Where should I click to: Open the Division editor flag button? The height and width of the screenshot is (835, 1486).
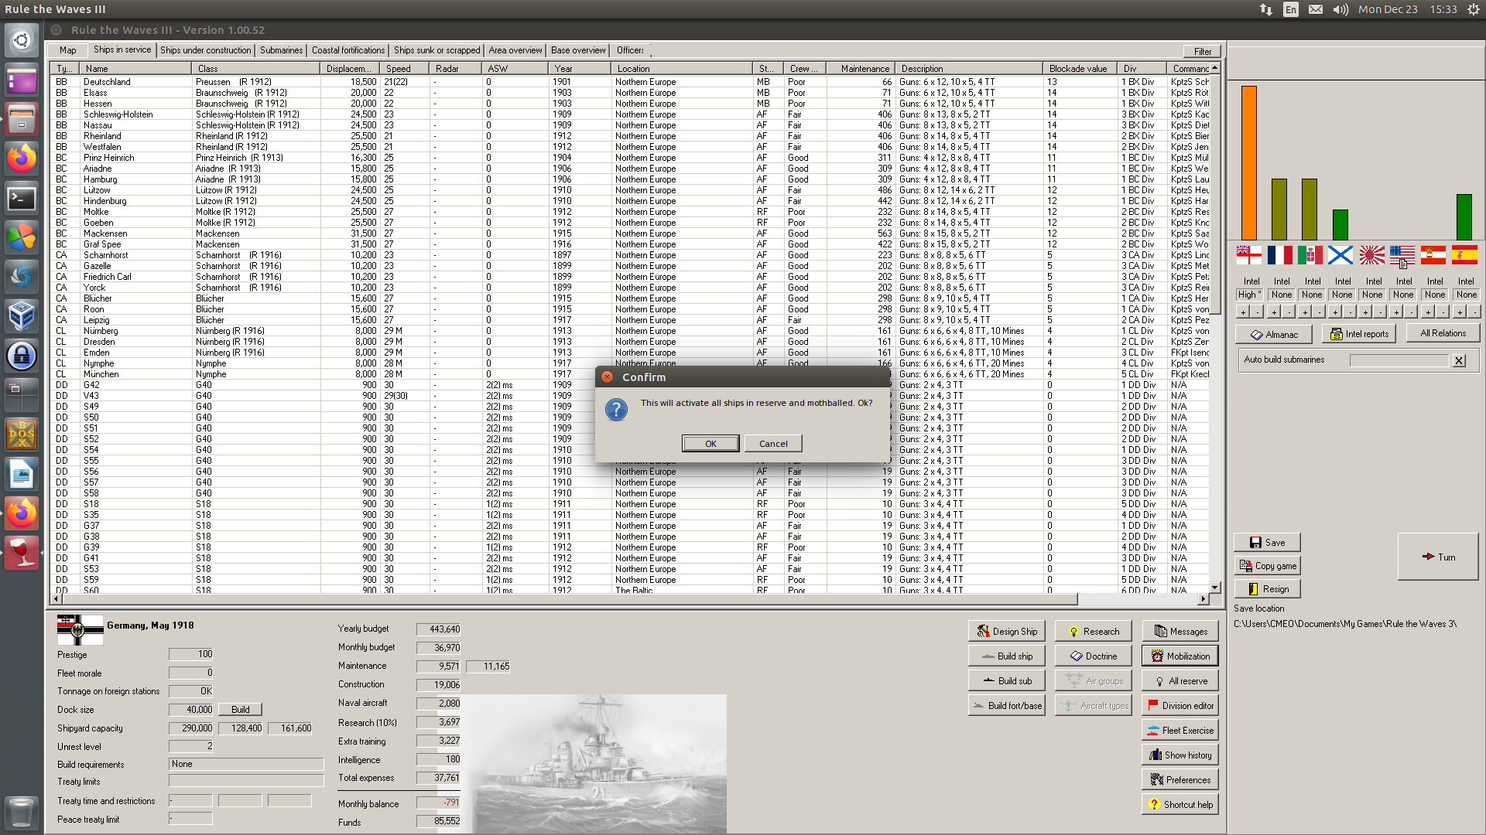(1180, 706)
